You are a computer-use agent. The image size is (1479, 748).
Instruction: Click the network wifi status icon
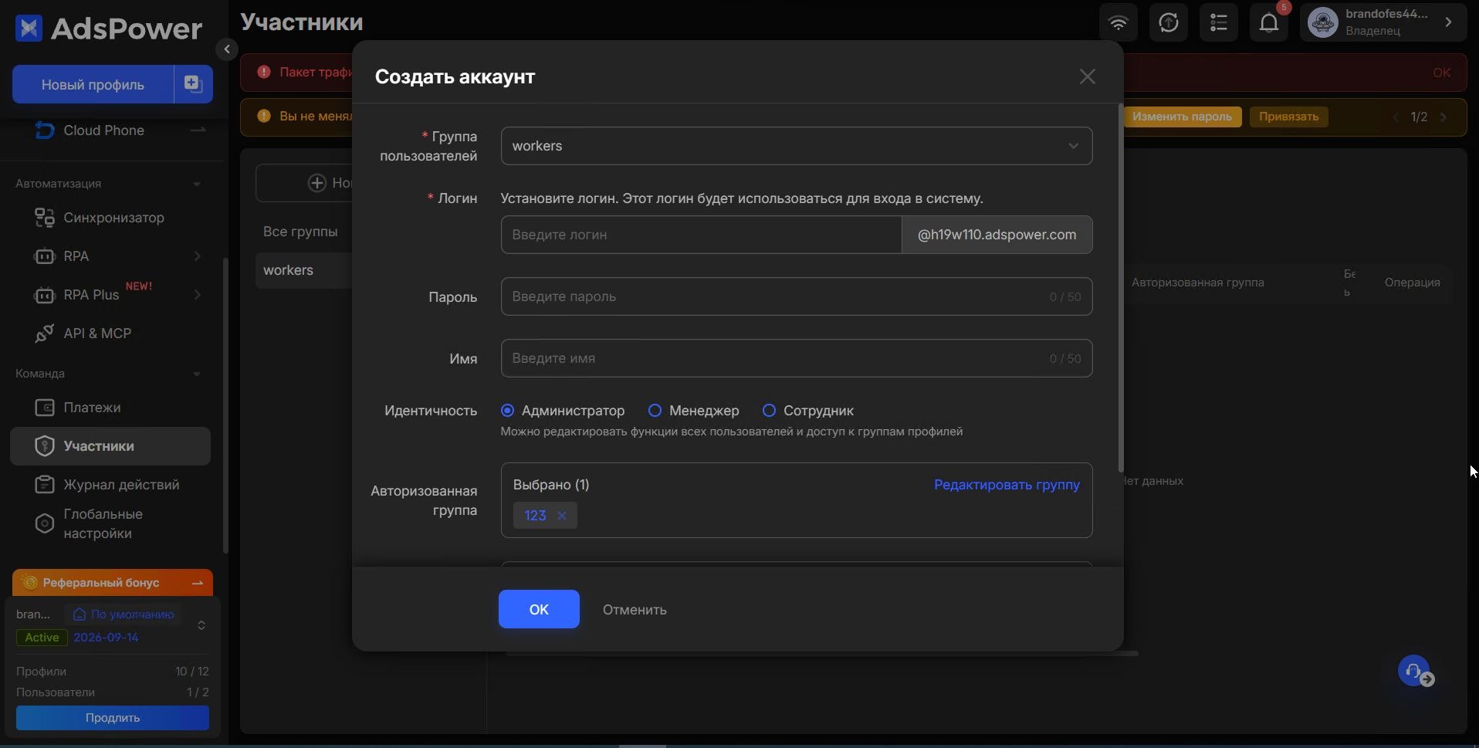click(1119, 22)
